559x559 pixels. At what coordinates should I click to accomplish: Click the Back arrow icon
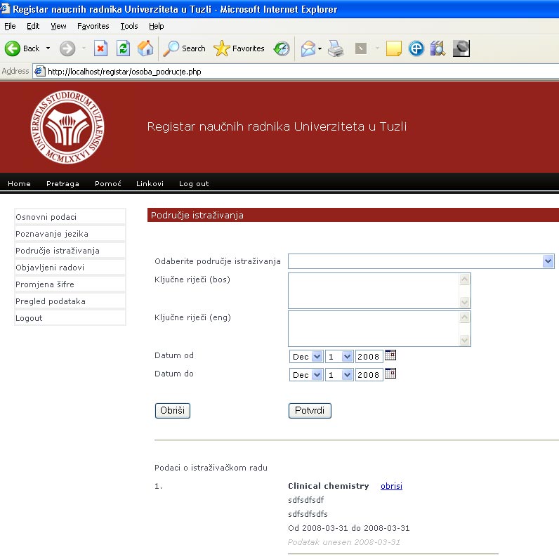coord(13,48)
